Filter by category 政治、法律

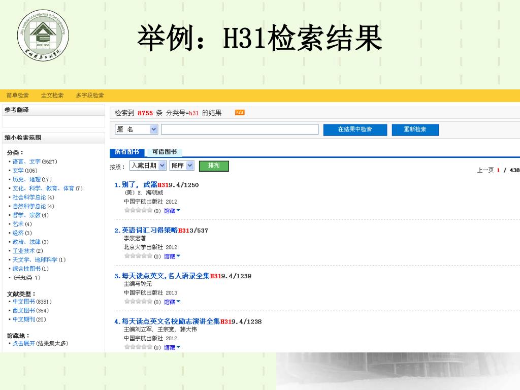coord(26,242)
